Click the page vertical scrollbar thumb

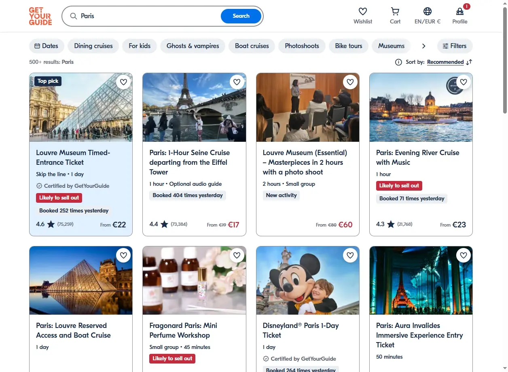click(x=505, y=61)
